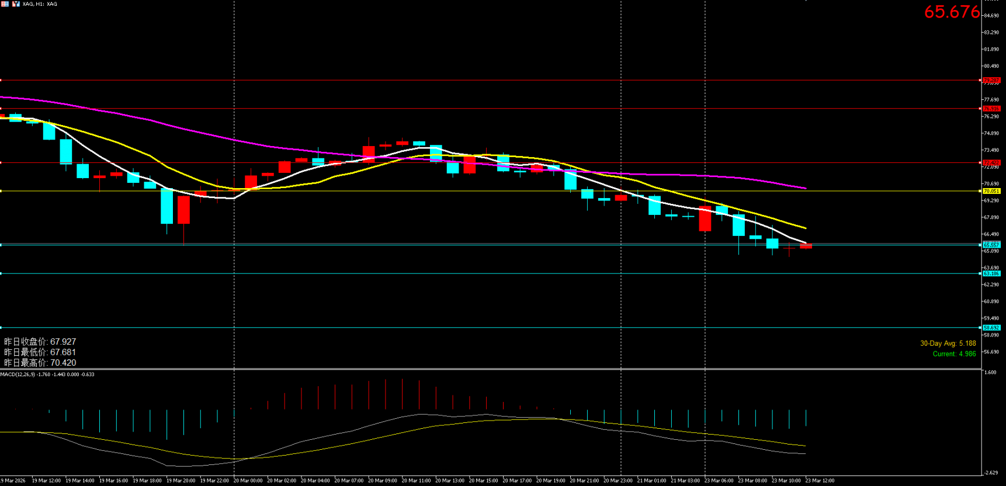Click the MACD(12,26,9) indicator label
Screen dimensions: 1006x486
[x=47, y=374]
